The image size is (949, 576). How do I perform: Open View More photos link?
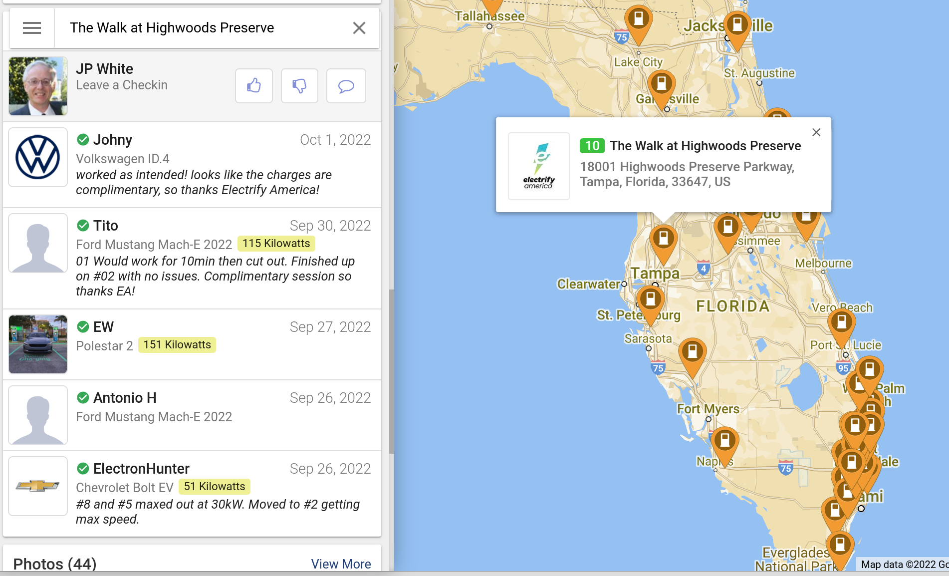tap(341, 564)
